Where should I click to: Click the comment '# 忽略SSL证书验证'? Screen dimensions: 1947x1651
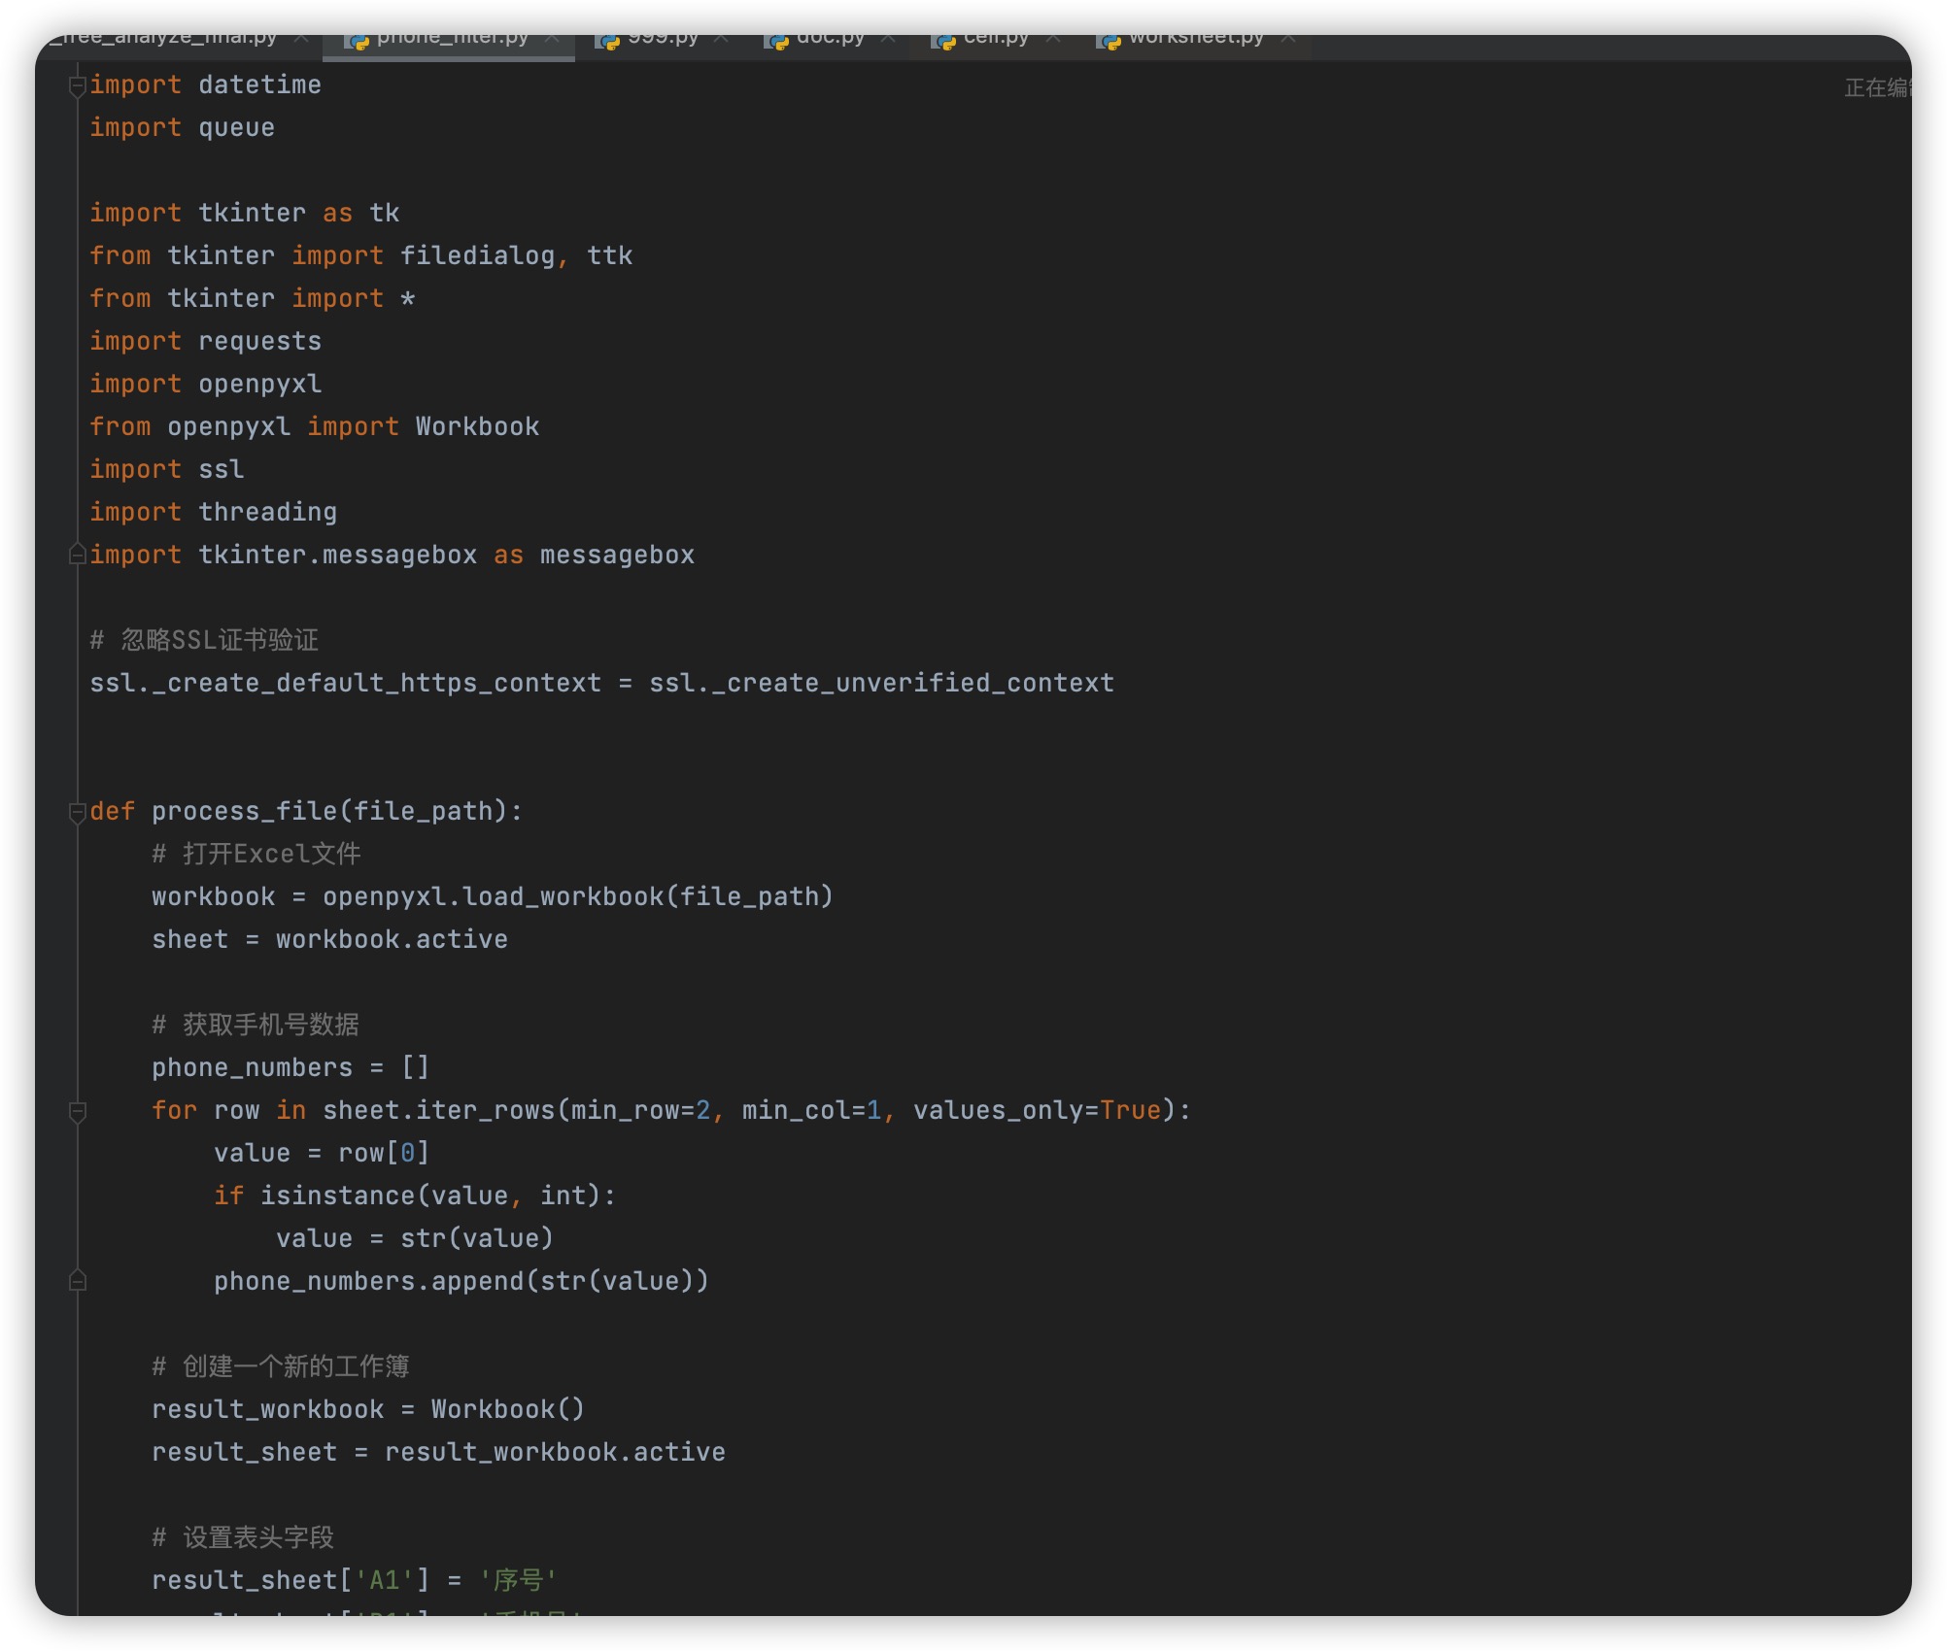204,641
